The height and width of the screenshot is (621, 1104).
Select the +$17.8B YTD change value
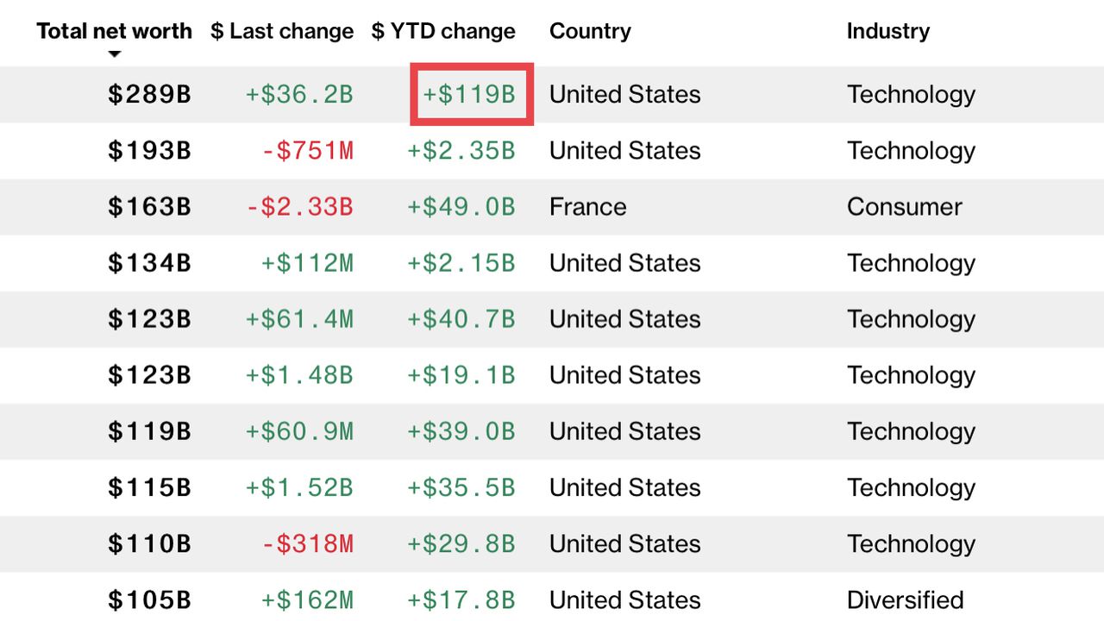(461, 599)
